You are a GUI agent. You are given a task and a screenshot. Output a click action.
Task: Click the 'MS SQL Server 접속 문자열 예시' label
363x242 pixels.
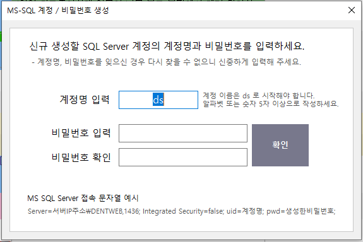tap(83, 198)
